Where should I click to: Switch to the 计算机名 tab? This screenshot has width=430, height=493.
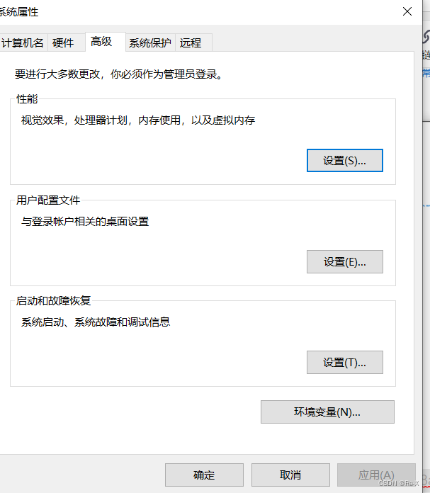point(23,42)
